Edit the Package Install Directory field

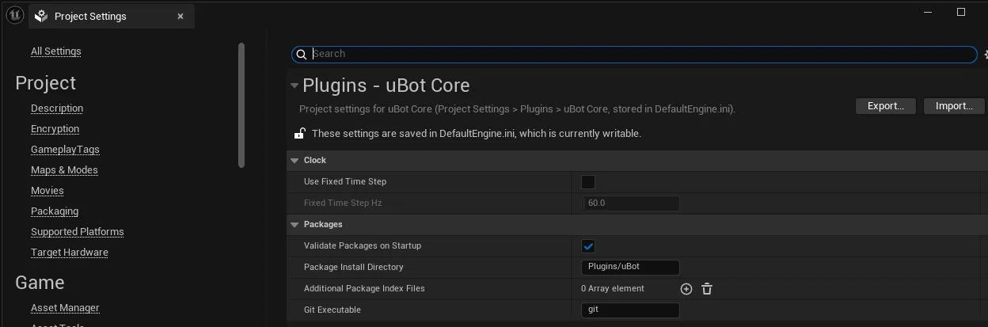(x=631, y=268)
